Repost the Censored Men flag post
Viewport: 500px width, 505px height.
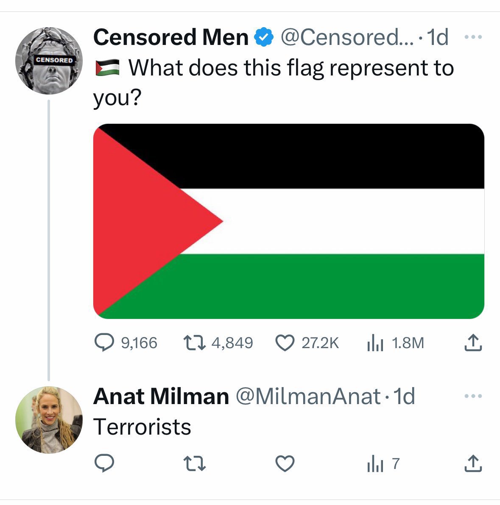[x=194, y=343]
